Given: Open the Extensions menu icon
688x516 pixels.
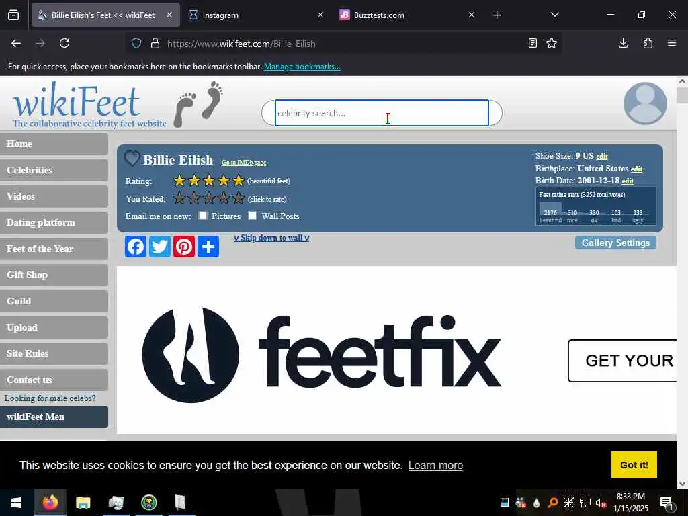Looking at the screenshot, I should [648, 43].
